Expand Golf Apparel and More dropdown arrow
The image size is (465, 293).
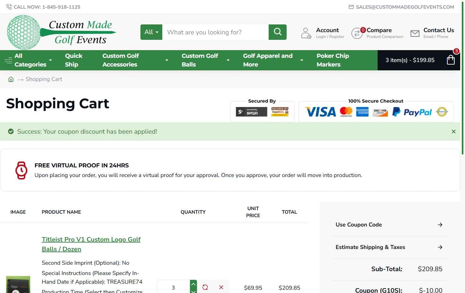[x=302, y=60]
